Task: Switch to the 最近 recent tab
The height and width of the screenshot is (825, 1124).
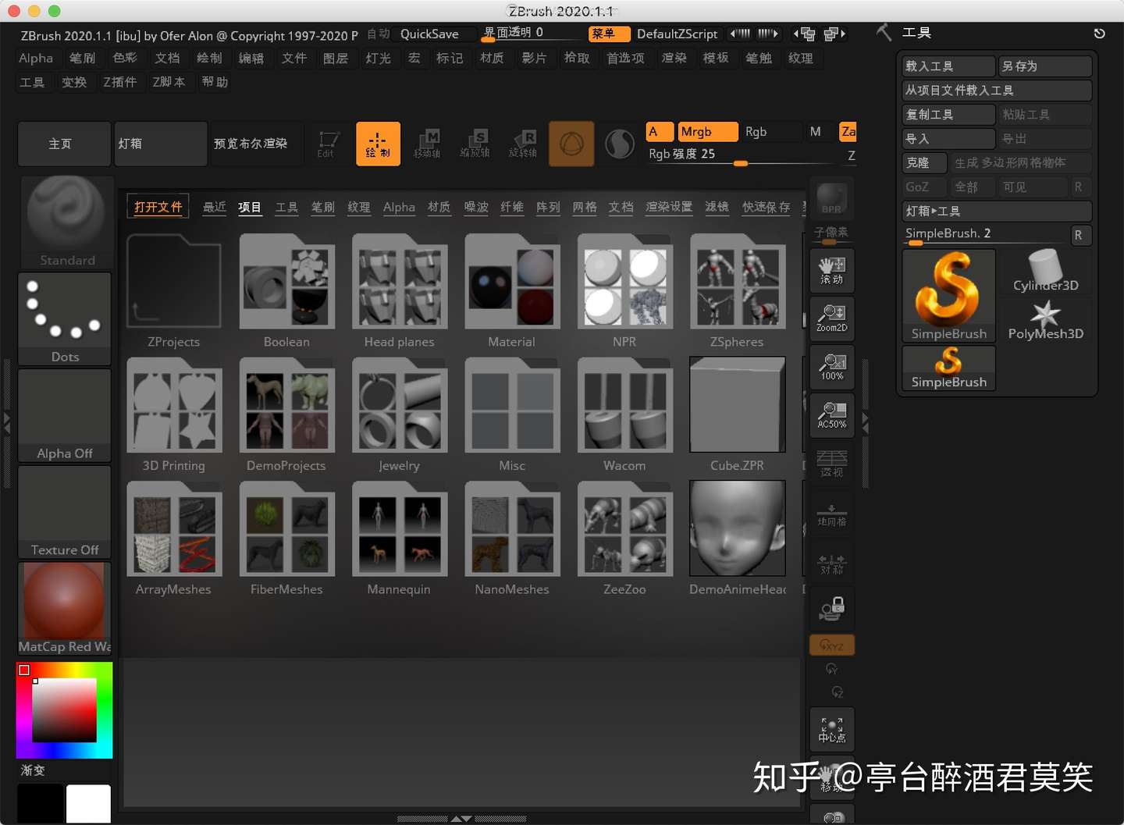Action: click(x=215, y=207)
